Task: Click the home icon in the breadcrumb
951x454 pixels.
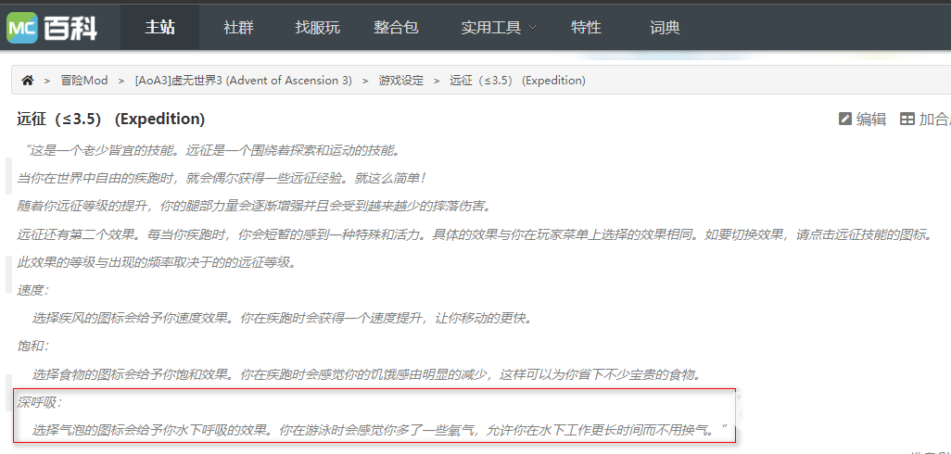Action: pyautogui.click(x=28, y=81)
